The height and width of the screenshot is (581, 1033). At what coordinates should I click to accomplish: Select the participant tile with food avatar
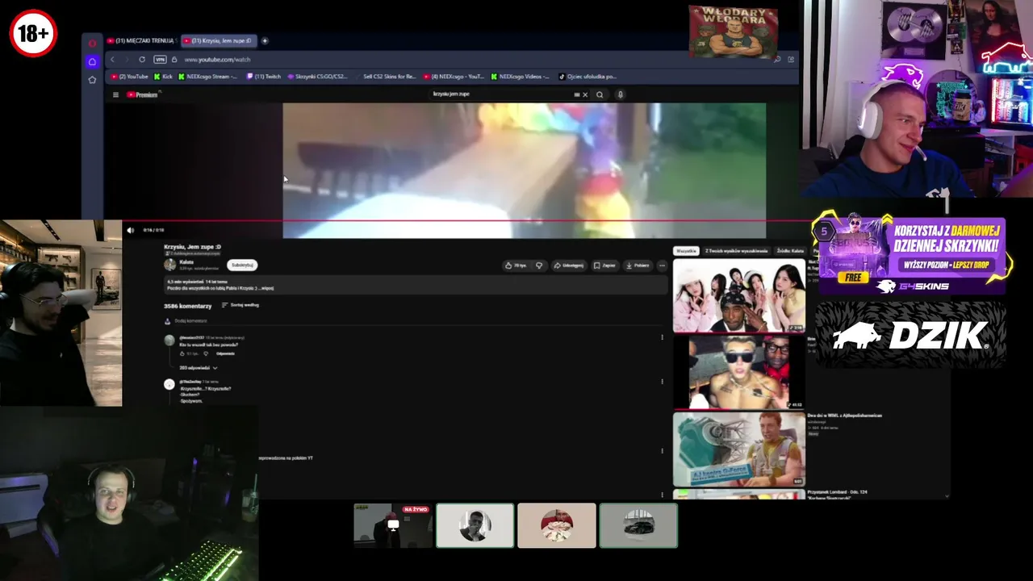pyautogui.click(x=557, y=525)
